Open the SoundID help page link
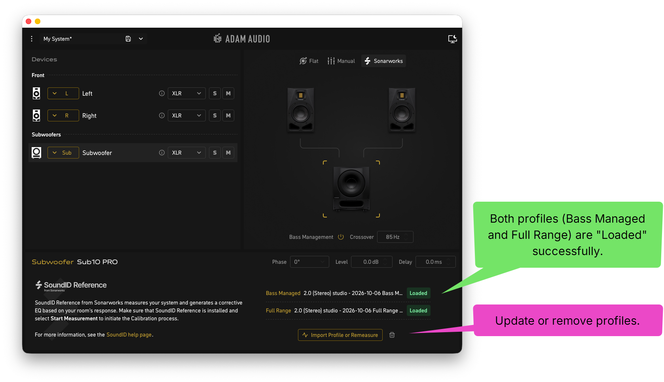The width and height of the screenshot is (664, 382). [x=129, y=335]
